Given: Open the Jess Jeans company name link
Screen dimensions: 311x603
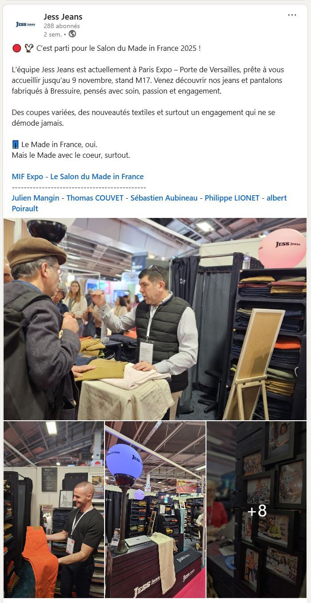Looking at the screenshot, I should [63, 17].
